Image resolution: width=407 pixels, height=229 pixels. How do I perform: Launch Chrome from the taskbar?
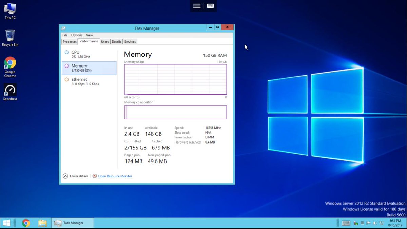(x=26, y=223)
